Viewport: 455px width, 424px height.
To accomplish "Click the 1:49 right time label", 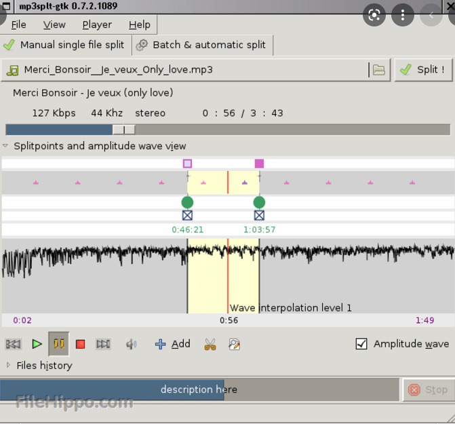I will 424,320.
